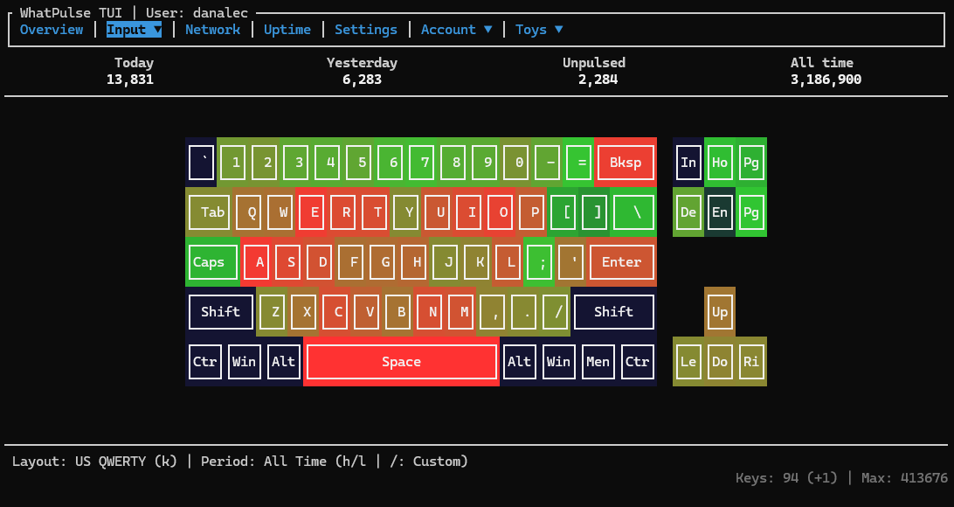Click the All time total count

[826, 80]
